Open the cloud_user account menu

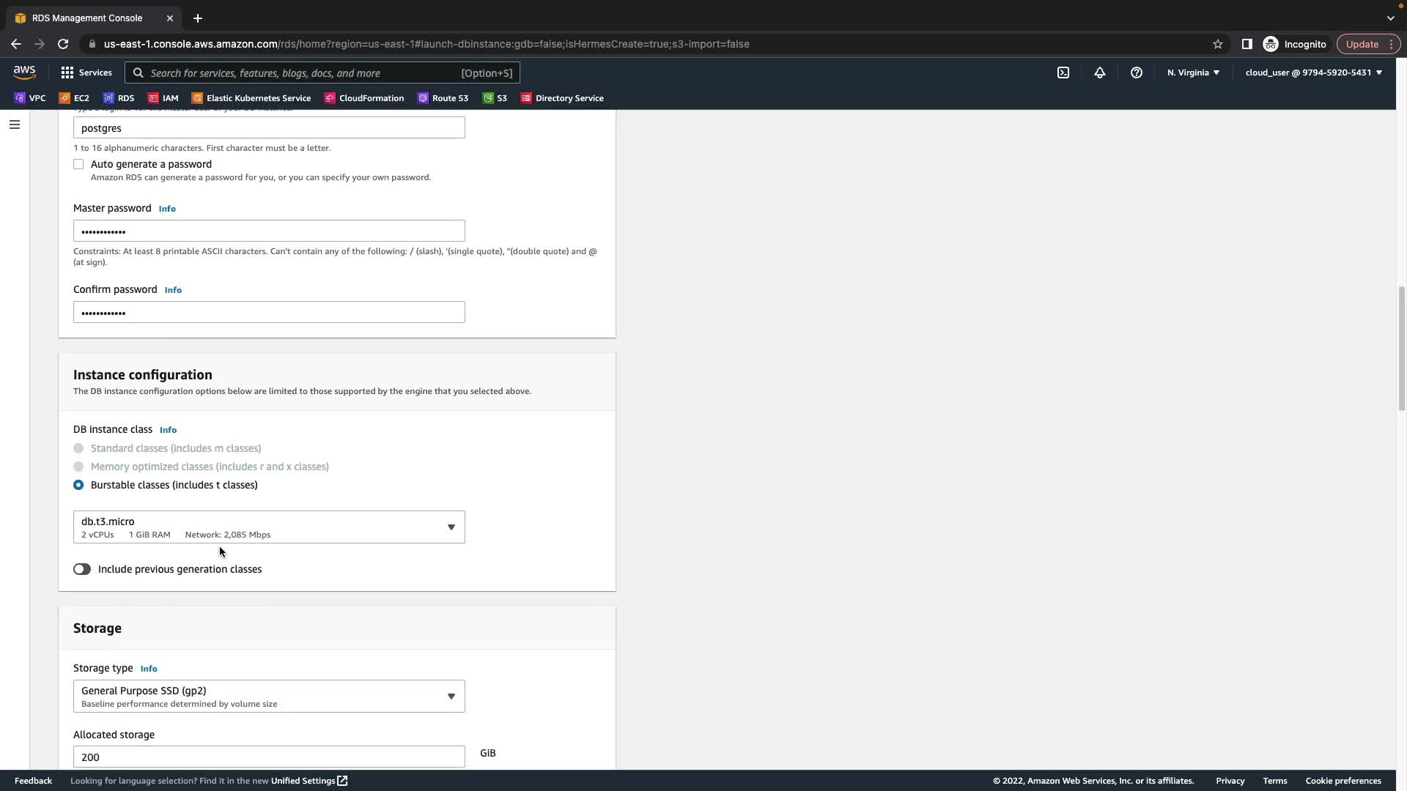1313,73
